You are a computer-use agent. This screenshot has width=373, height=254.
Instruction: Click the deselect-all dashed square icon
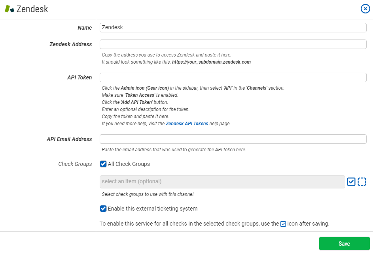tap(362, 182)
